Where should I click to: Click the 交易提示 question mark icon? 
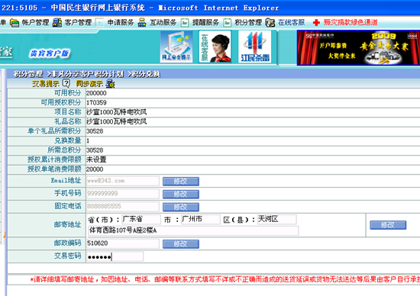pos(66,83)
